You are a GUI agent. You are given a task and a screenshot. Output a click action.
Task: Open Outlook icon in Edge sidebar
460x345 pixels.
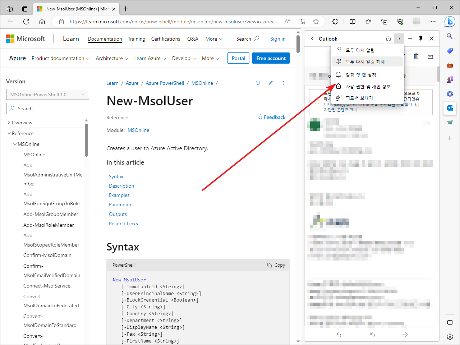click(x=450, y=108)
